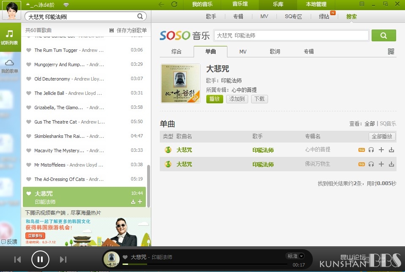This screenshot has width=405, height=272.
Task: Click the playback progress bar
Action: (x=205, y=264)
